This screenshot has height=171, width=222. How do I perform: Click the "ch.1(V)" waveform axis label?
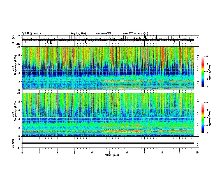pyautogui.click(x=13, y=40)
